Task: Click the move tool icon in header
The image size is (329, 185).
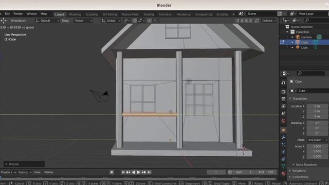Action: tap(4, 21)
